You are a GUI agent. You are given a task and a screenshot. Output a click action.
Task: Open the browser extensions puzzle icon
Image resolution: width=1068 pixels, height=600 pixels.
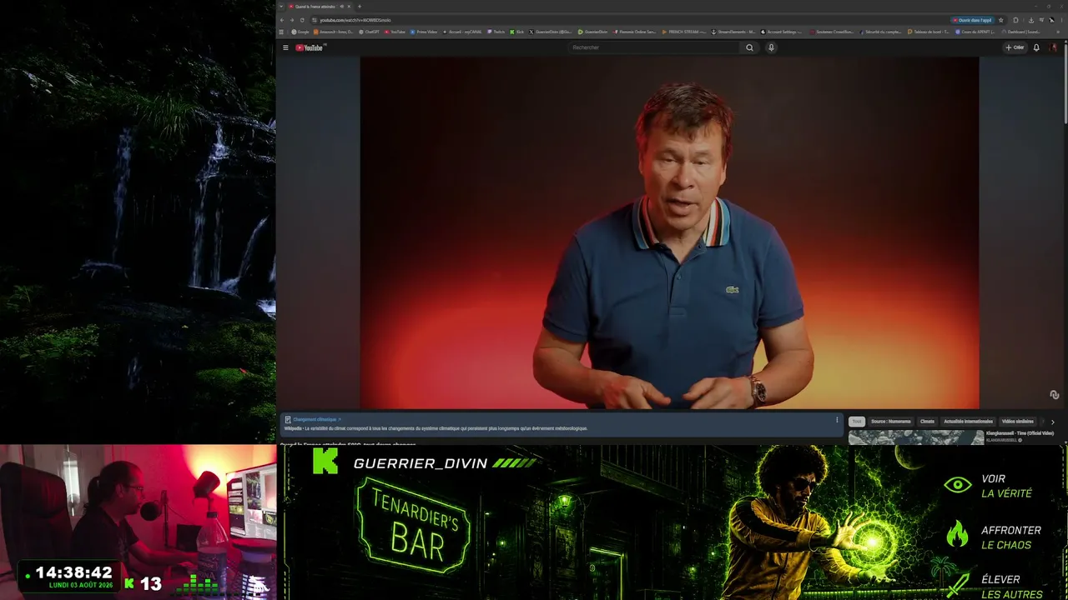[x=1015, y=20]
